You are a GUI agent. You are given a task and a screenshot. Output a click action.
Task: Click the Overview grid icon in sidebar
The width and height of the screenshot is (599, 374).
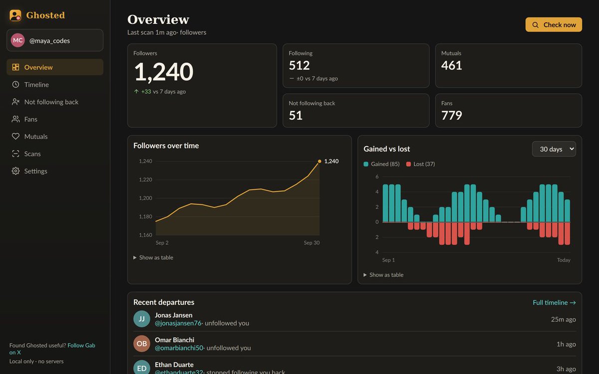15,67
